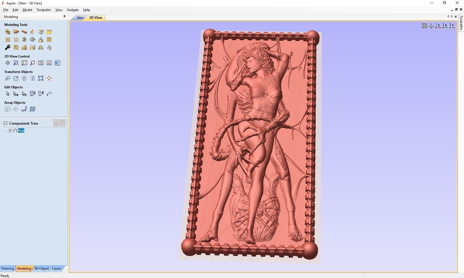Click the Clear Inside Vectors icon with X
Screen dimensions: 464x278
[7, 40]
